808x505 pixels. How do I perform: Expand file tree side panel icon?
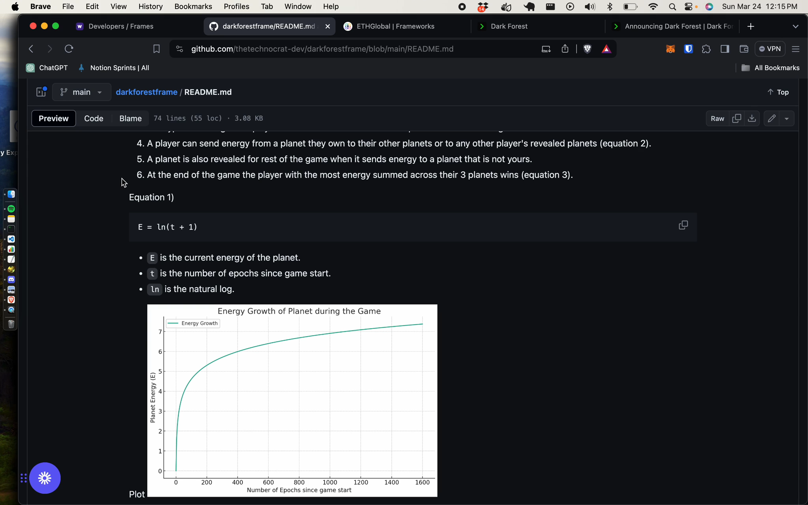pyautogui.click(x=41, y=92)
